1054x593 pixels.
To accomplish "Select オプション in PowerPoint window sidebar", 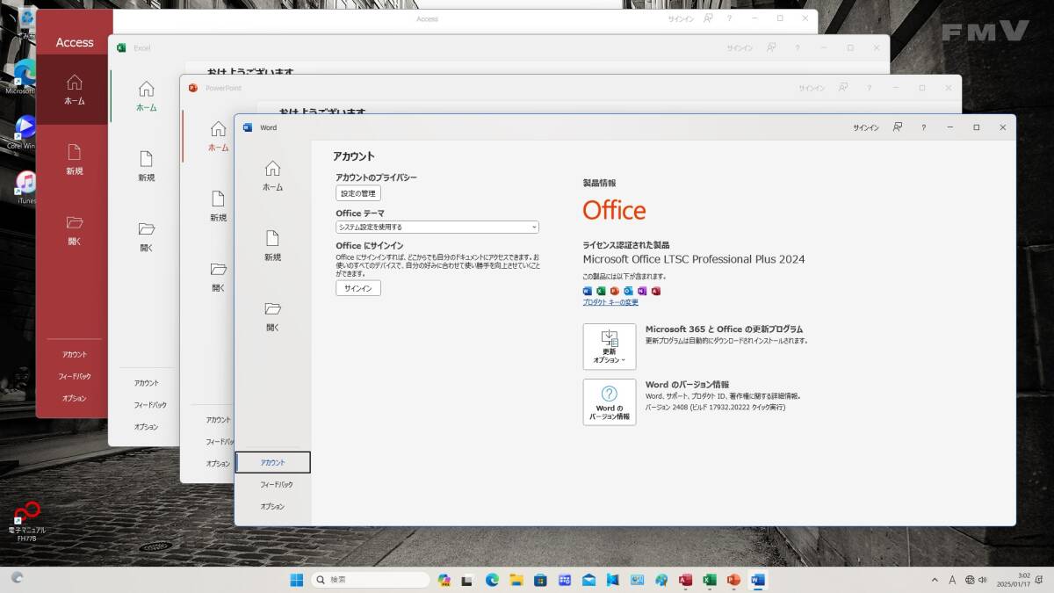I will pyautogui.click(x=219, y=463).
